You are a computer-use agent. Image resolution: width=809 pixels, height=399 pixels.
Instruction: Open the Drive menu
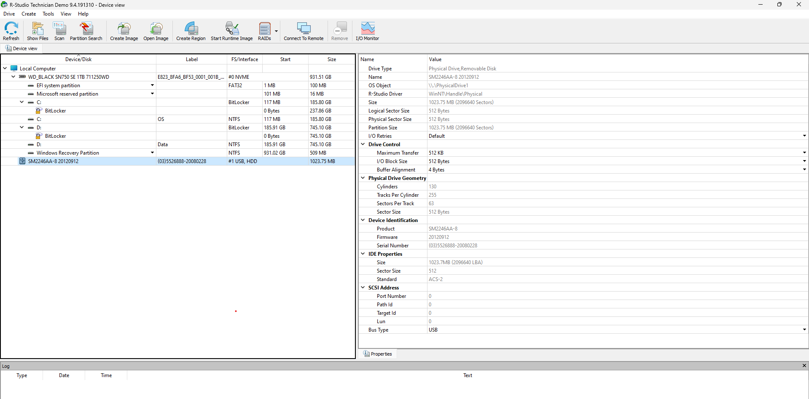coord(9,14)
